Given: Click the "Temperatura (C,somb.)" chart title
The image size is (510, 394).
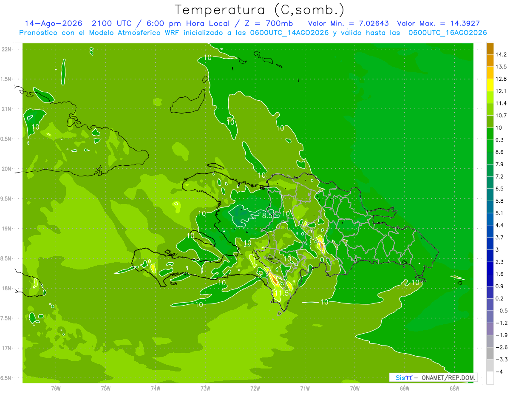Looking at the screenshot, I should coord(260,10).
